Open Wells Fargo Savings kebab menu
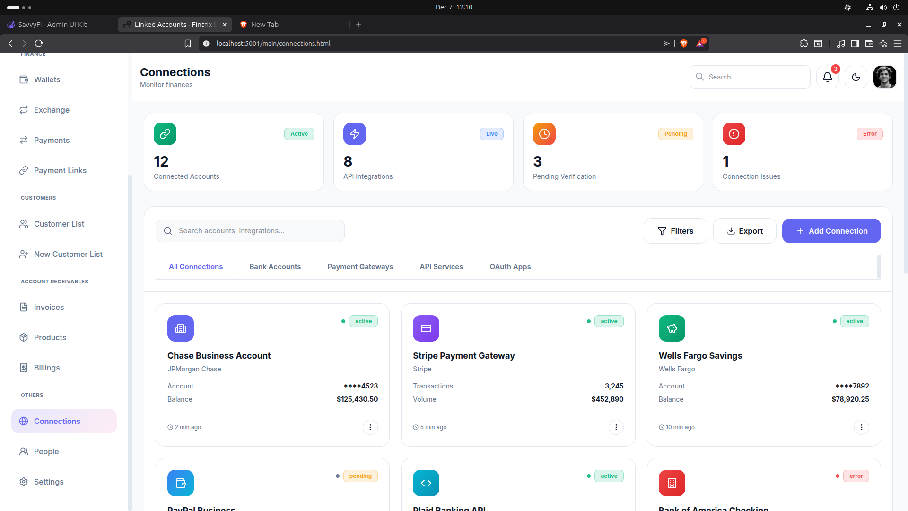The width and height of the screenshot is (908, 511). tap(861, 427)
